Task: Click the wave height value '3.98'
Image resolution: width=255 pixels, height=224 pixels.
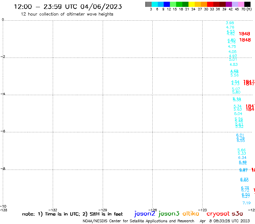Action: coord(230,23)
